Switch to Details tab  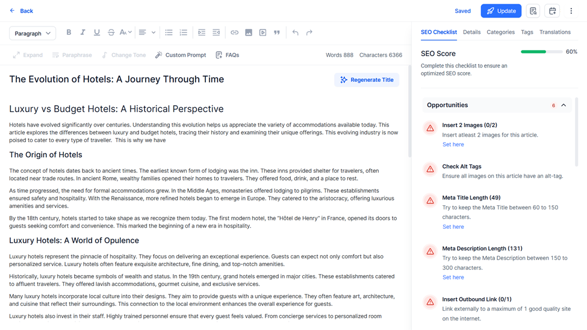(471, 32)
